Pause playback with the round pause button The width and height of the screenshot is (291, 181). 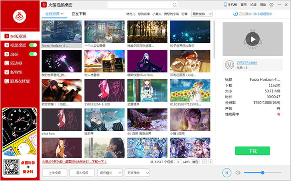click(x=226, y=173)
